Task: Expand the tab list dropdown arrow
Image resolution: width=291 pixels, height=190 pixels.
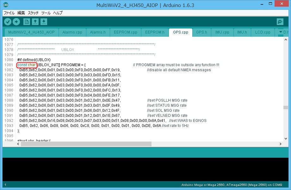Action: pos(280,32)
